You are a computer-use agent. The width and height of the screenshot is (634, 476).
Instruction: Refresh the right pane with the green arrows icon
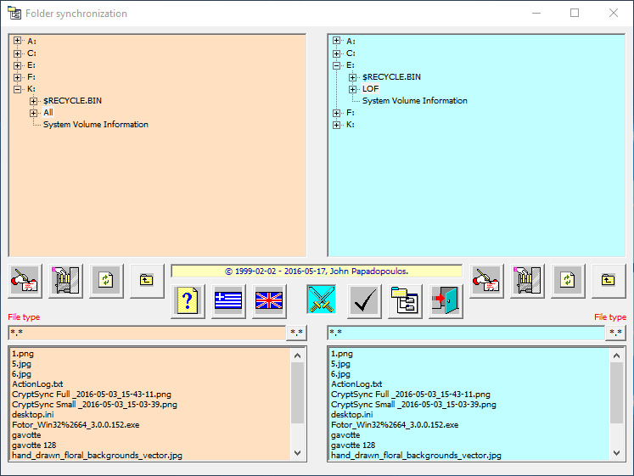(x=568, y=281)
